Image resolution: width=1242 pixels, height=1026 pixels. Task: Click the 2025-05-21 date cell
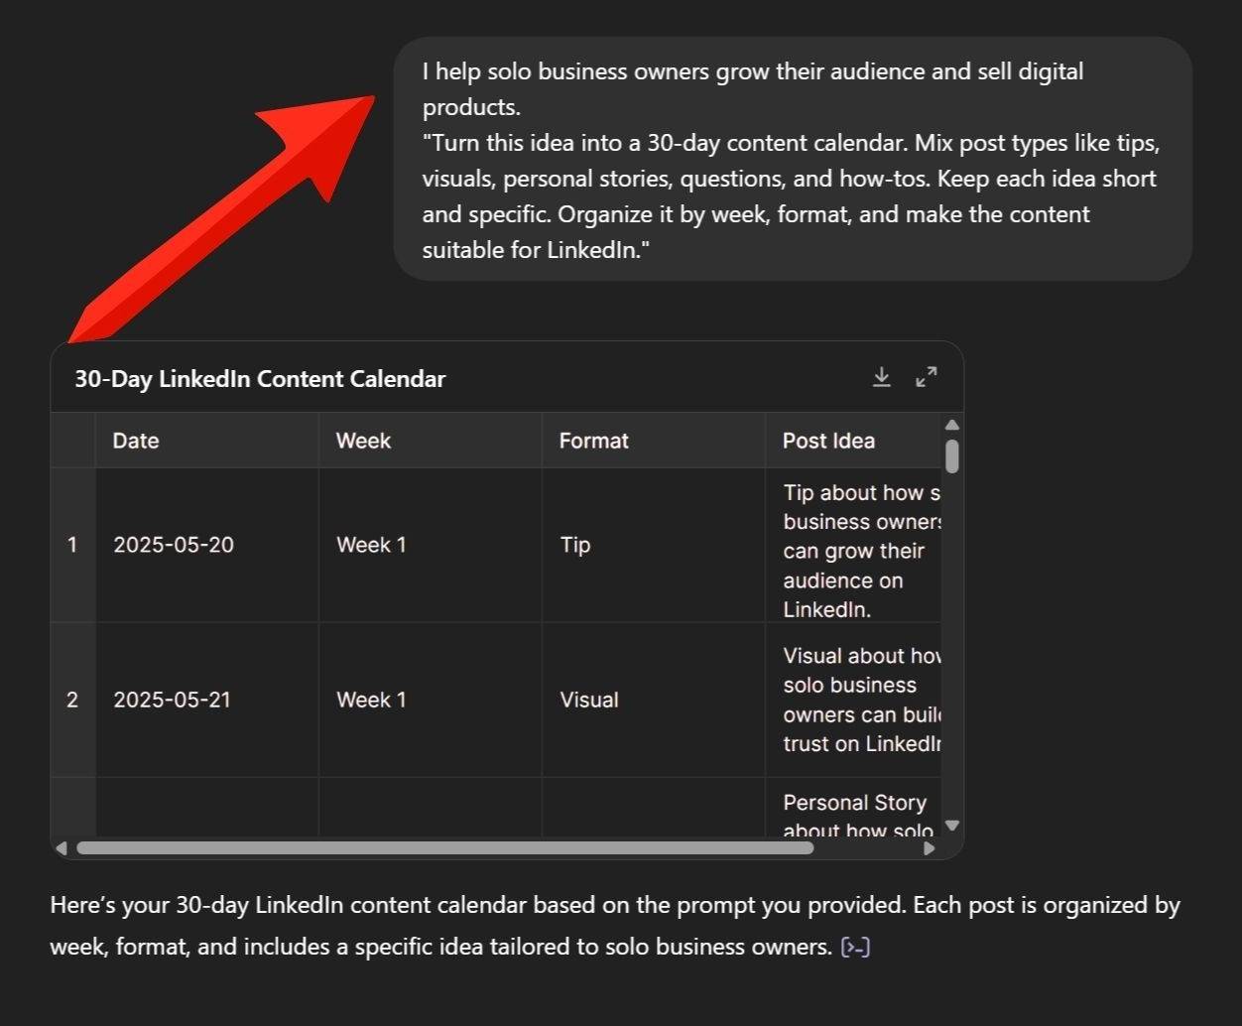click(207, 700)
